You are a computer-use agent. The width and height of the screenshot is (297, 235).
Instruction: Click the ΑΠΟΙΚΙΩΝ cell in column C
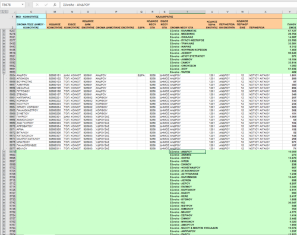pyautogui.click(x=31, y=78)
